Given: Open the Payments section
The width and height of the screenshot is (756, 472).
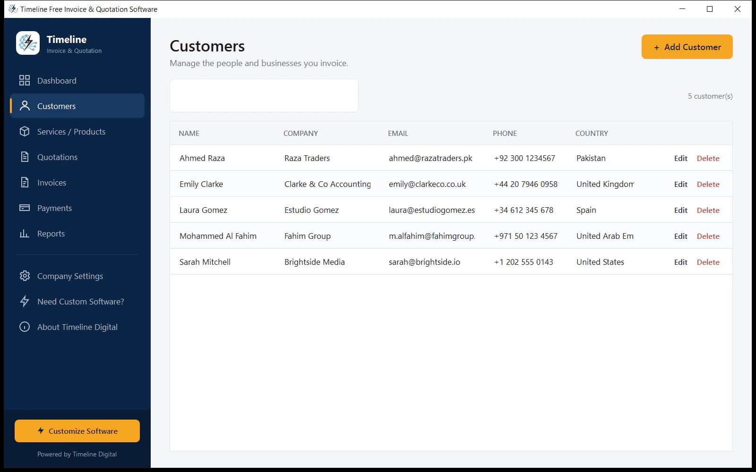Looking at the screenshot, I should click(77, 208).
